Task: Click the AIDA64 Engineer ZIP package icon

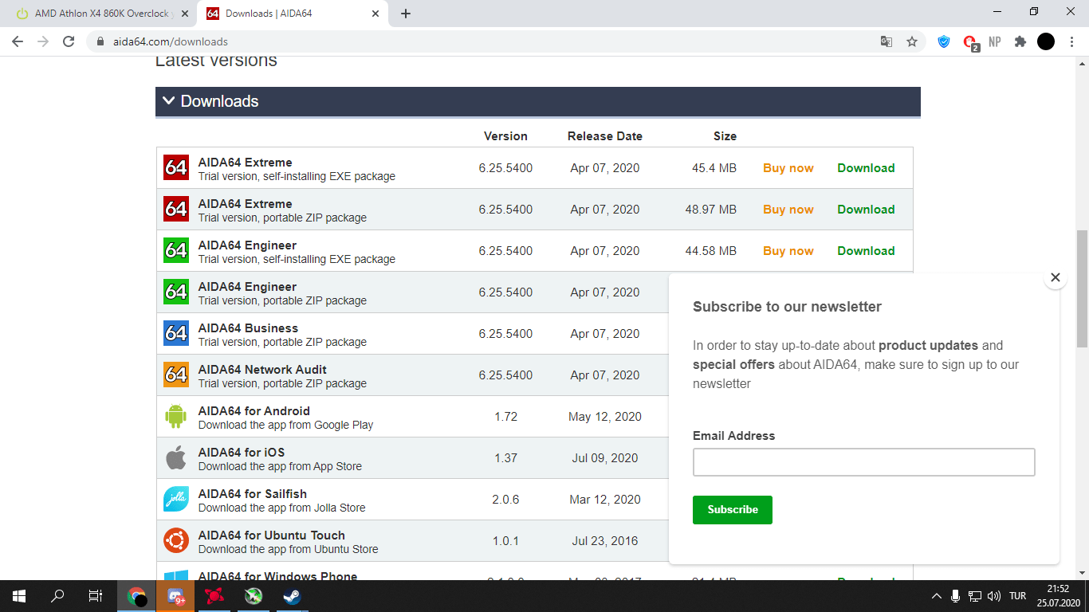Action: coord(176,292)
